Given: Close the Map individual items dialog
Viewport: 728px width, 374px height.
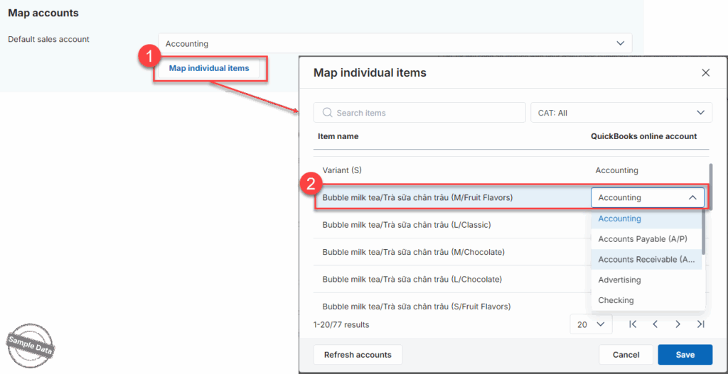Looking at the screenshot, I should click(705, 73).
